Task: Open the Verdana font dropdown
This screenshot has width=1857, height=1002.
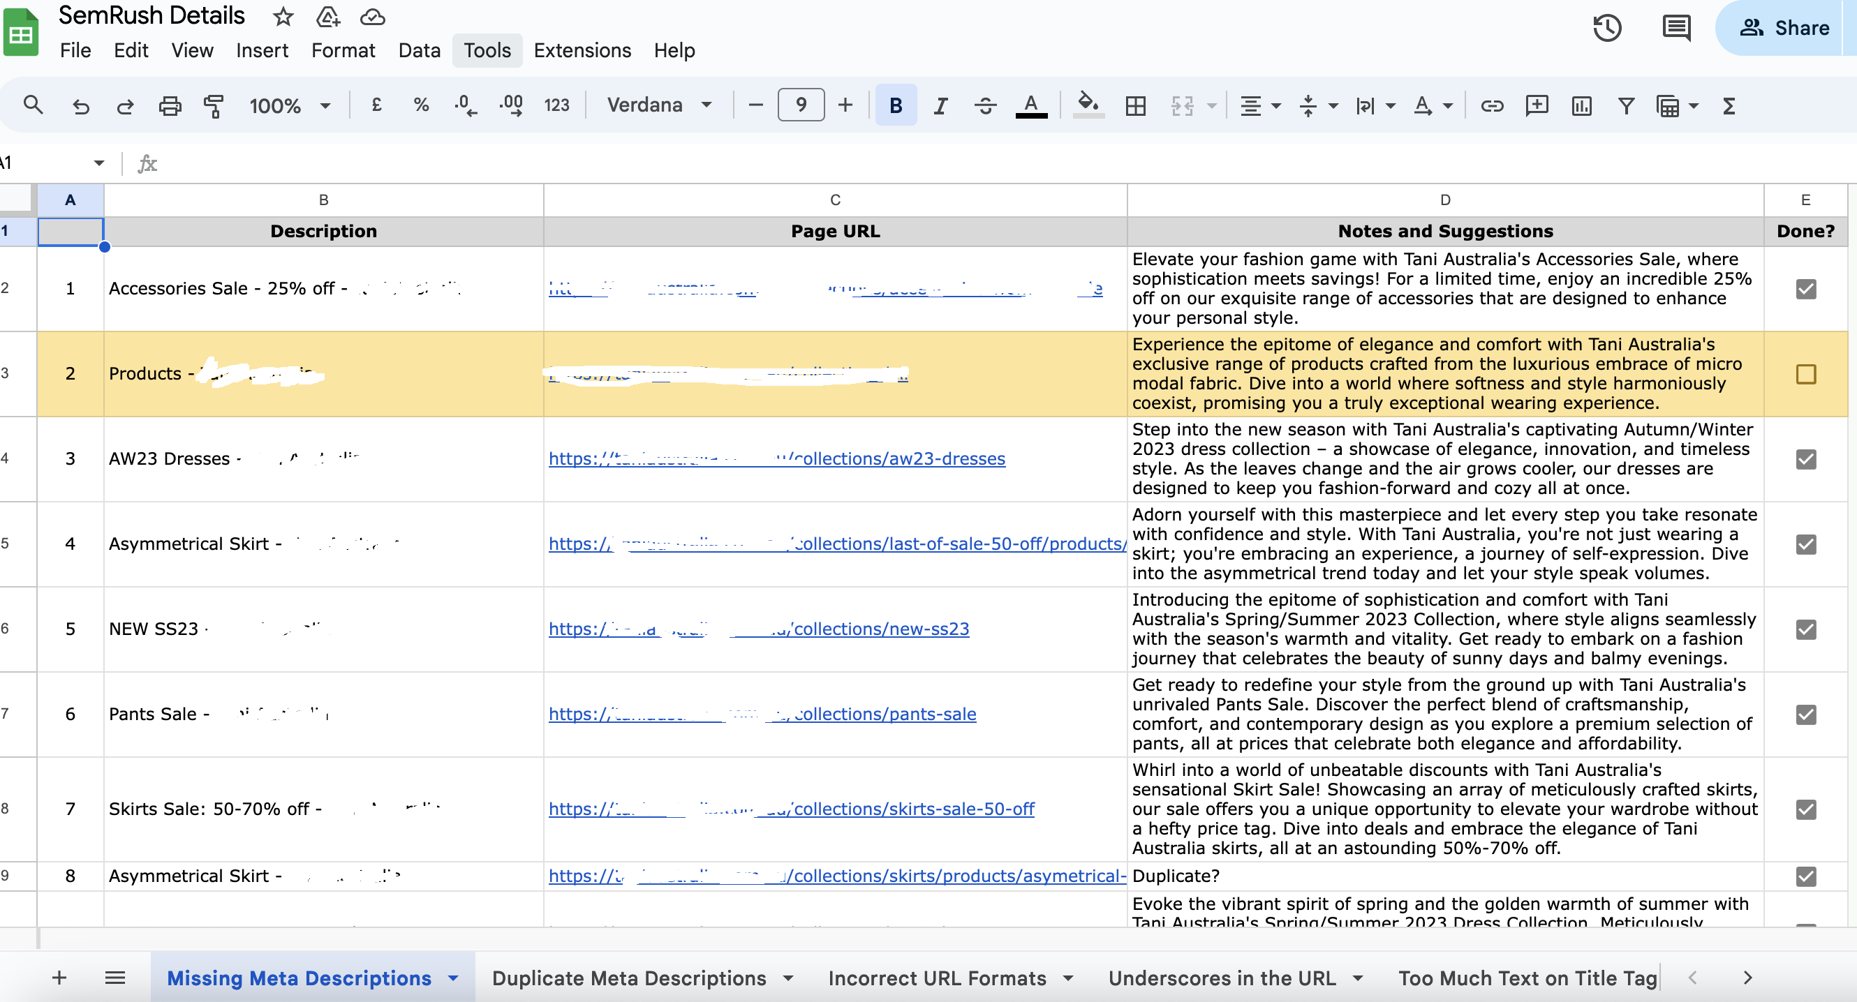Action: (659, 106)
